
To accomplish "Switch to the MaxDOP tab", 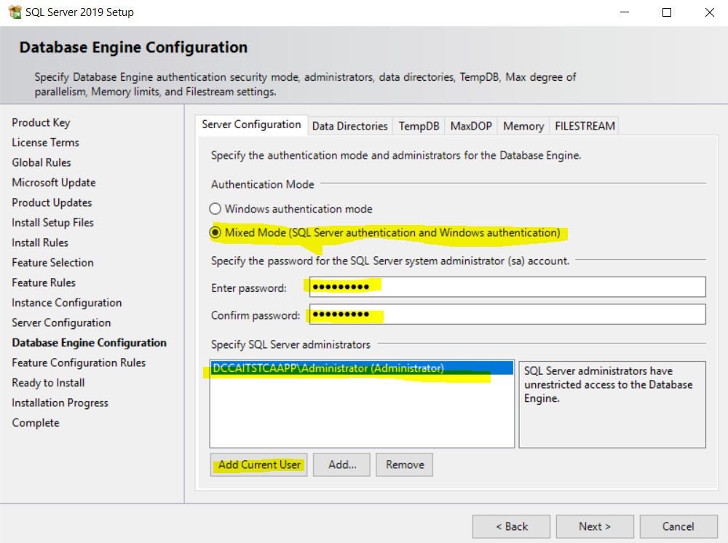I will (471, 126).
